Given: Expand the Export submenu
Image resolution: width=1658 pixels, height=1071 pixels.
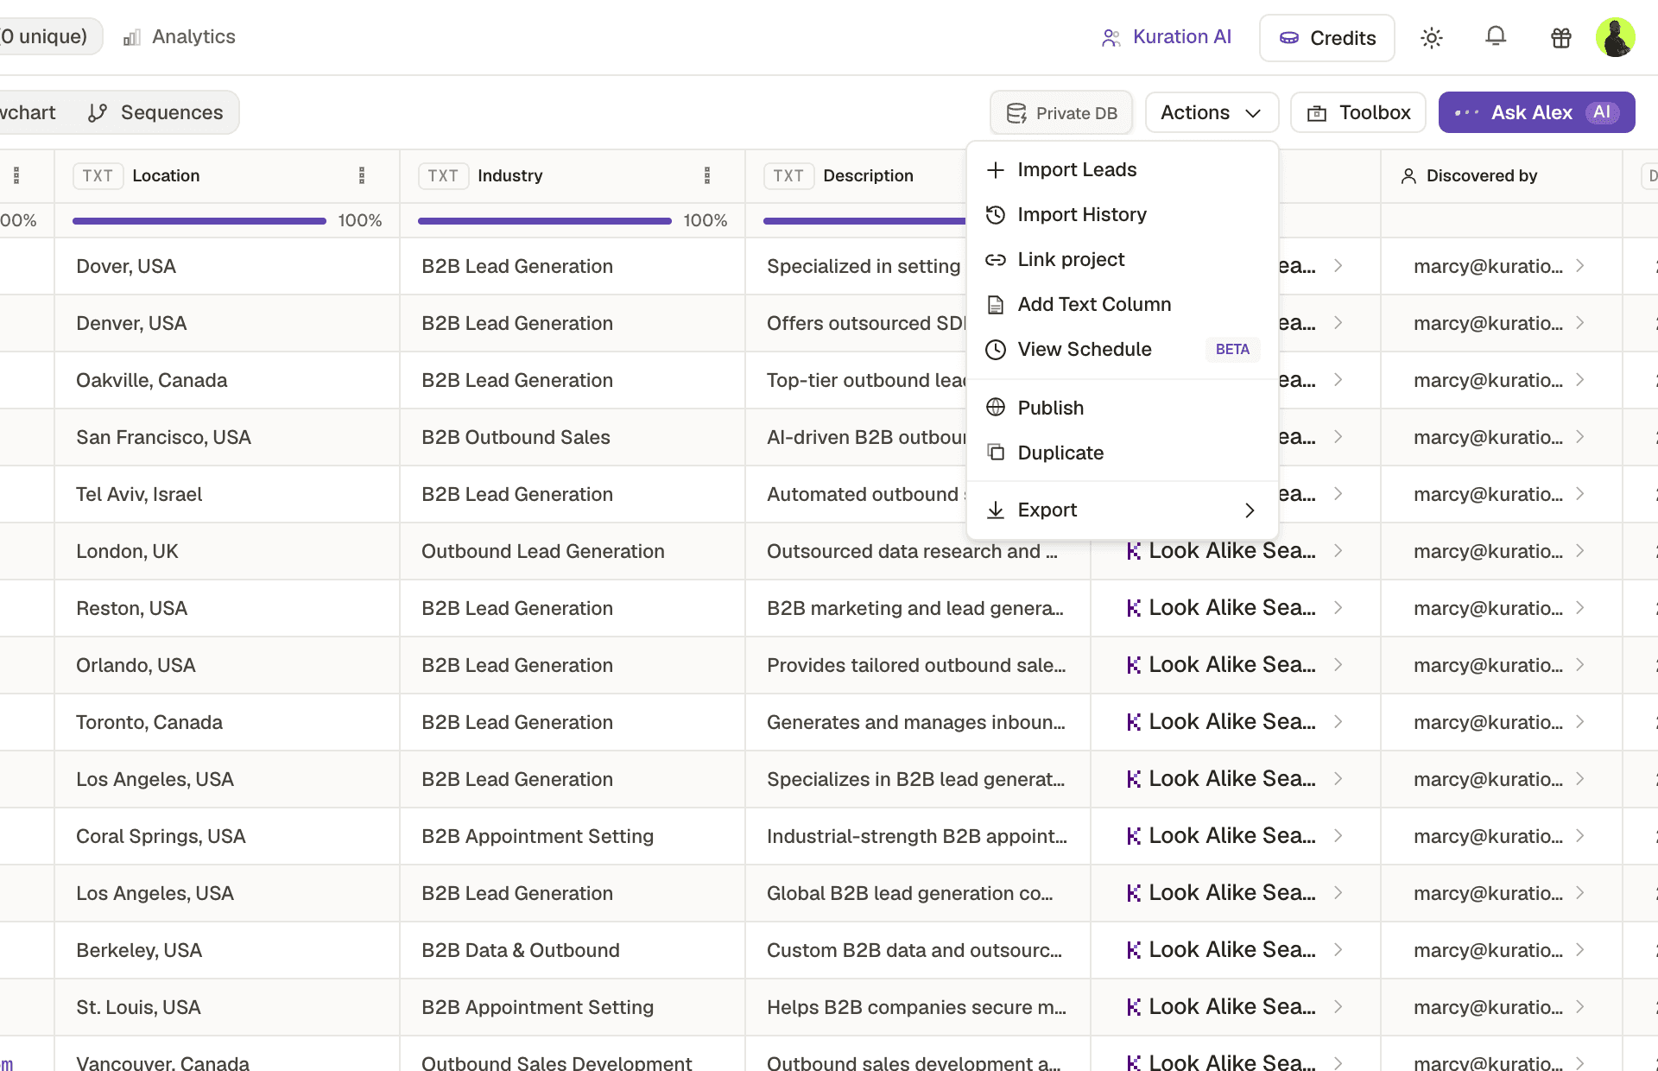Looking at the screenshot, I should click(x=1122, y=510).
